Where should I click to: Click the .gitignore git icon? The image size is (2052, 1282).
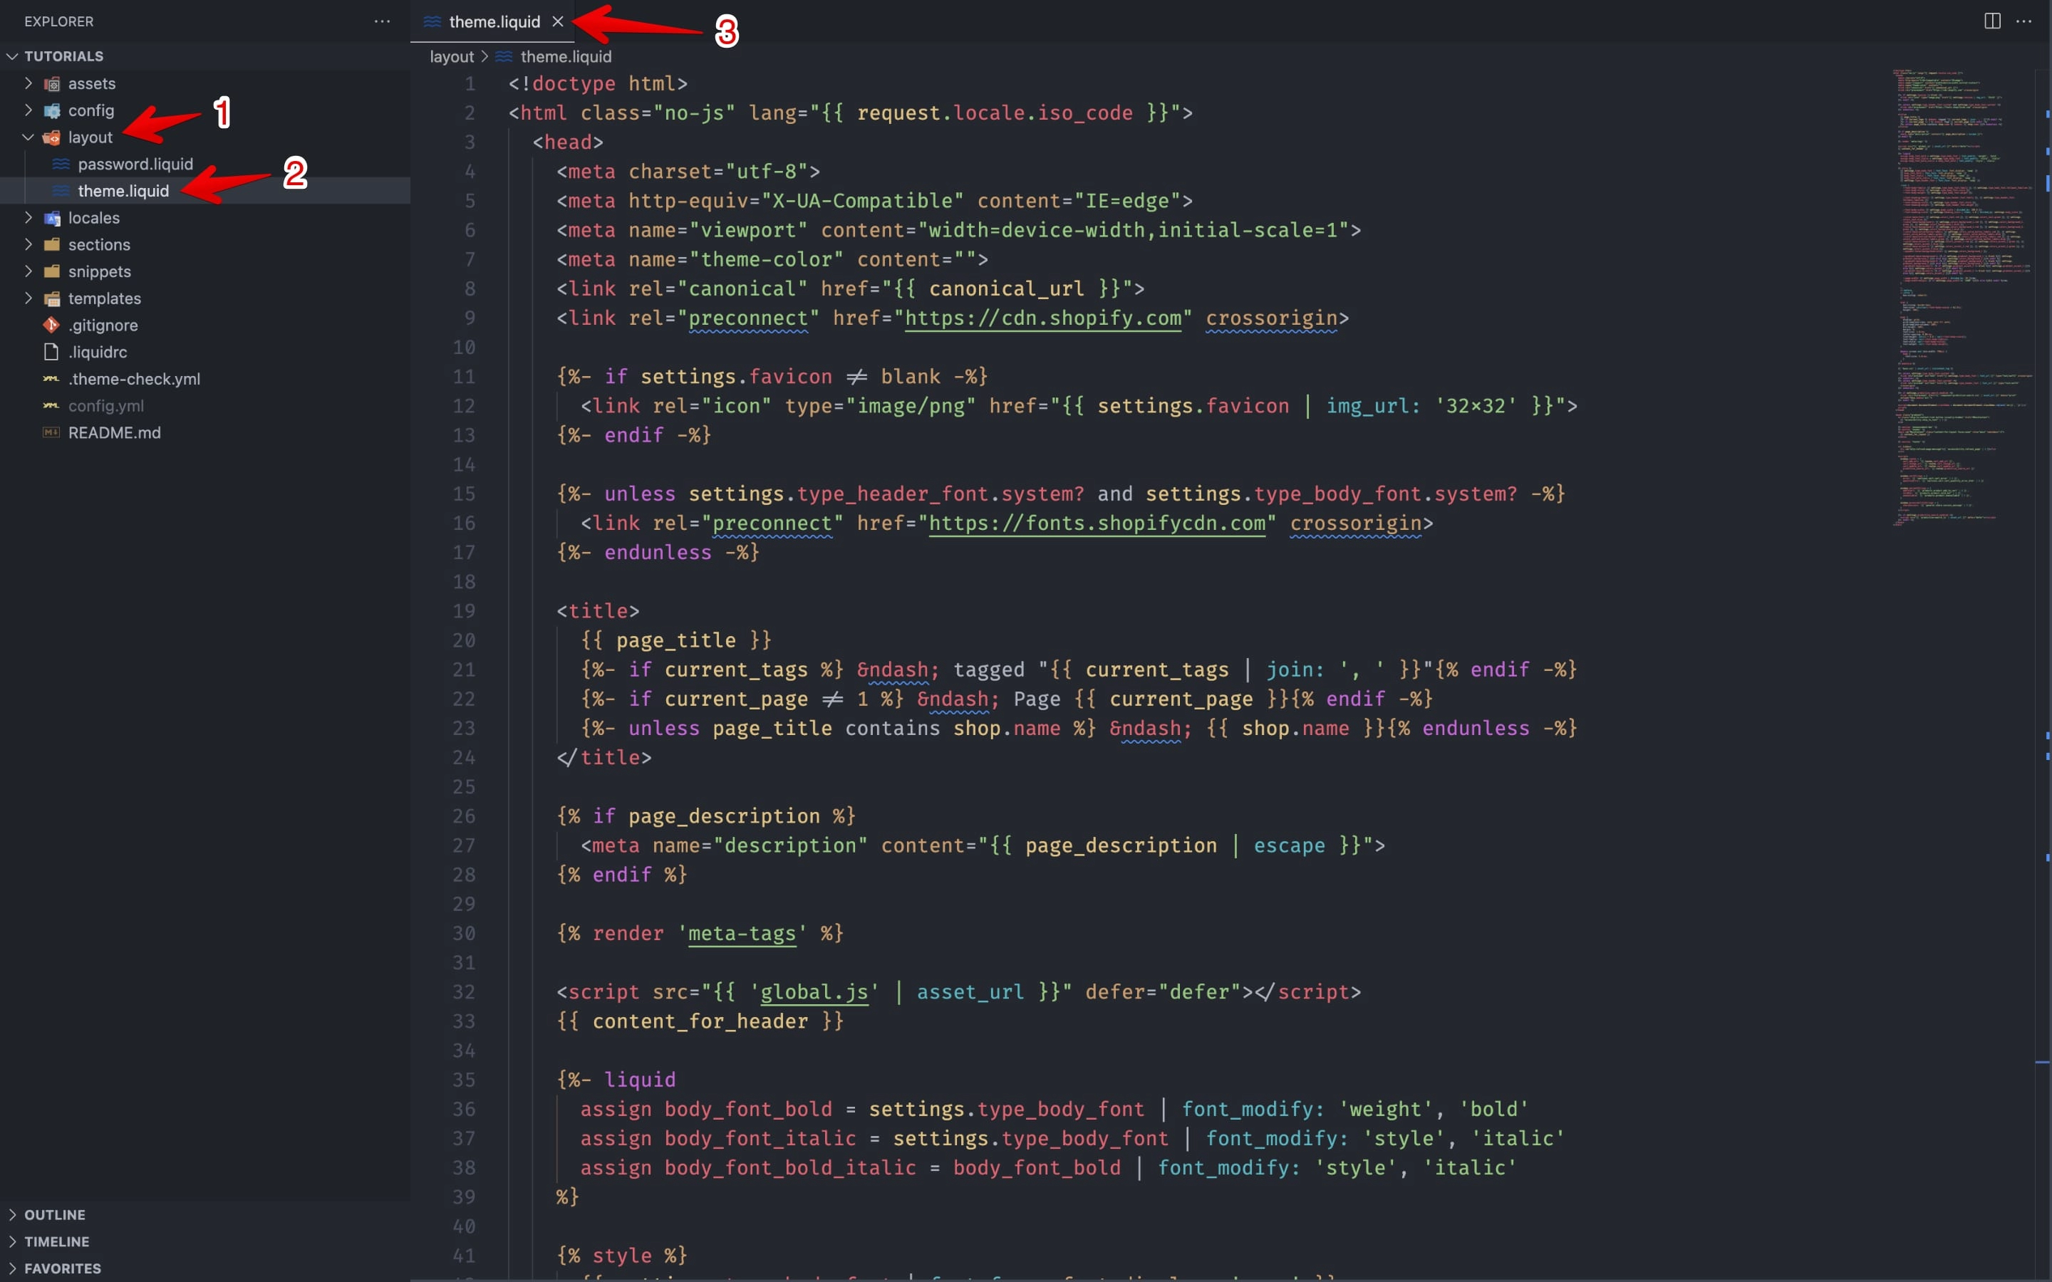click(52, 325)
